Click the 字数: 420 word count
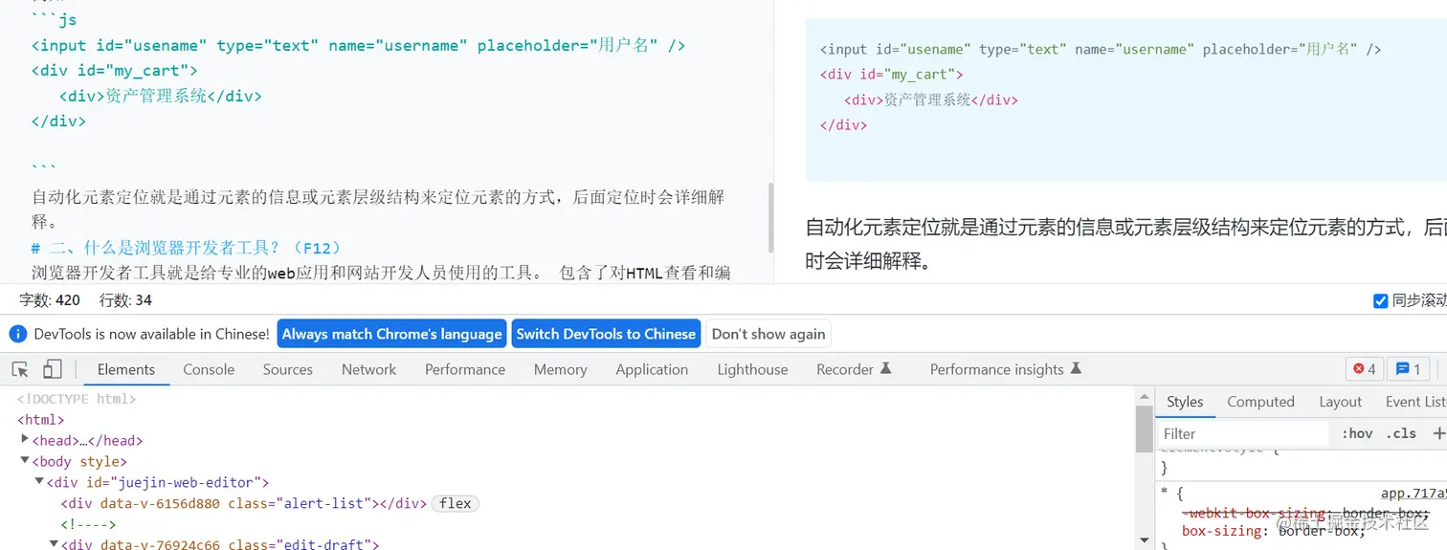 tap(50, 300)
